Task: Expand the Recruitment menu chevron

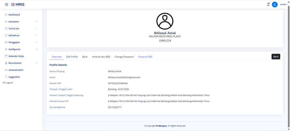Action: tap(36, 63)
